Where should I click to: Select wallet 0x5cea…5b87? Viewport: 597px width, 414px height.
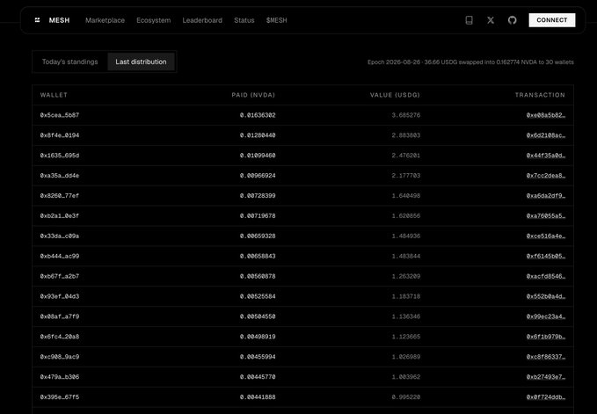pyautogui.click(x=60, y=115)
